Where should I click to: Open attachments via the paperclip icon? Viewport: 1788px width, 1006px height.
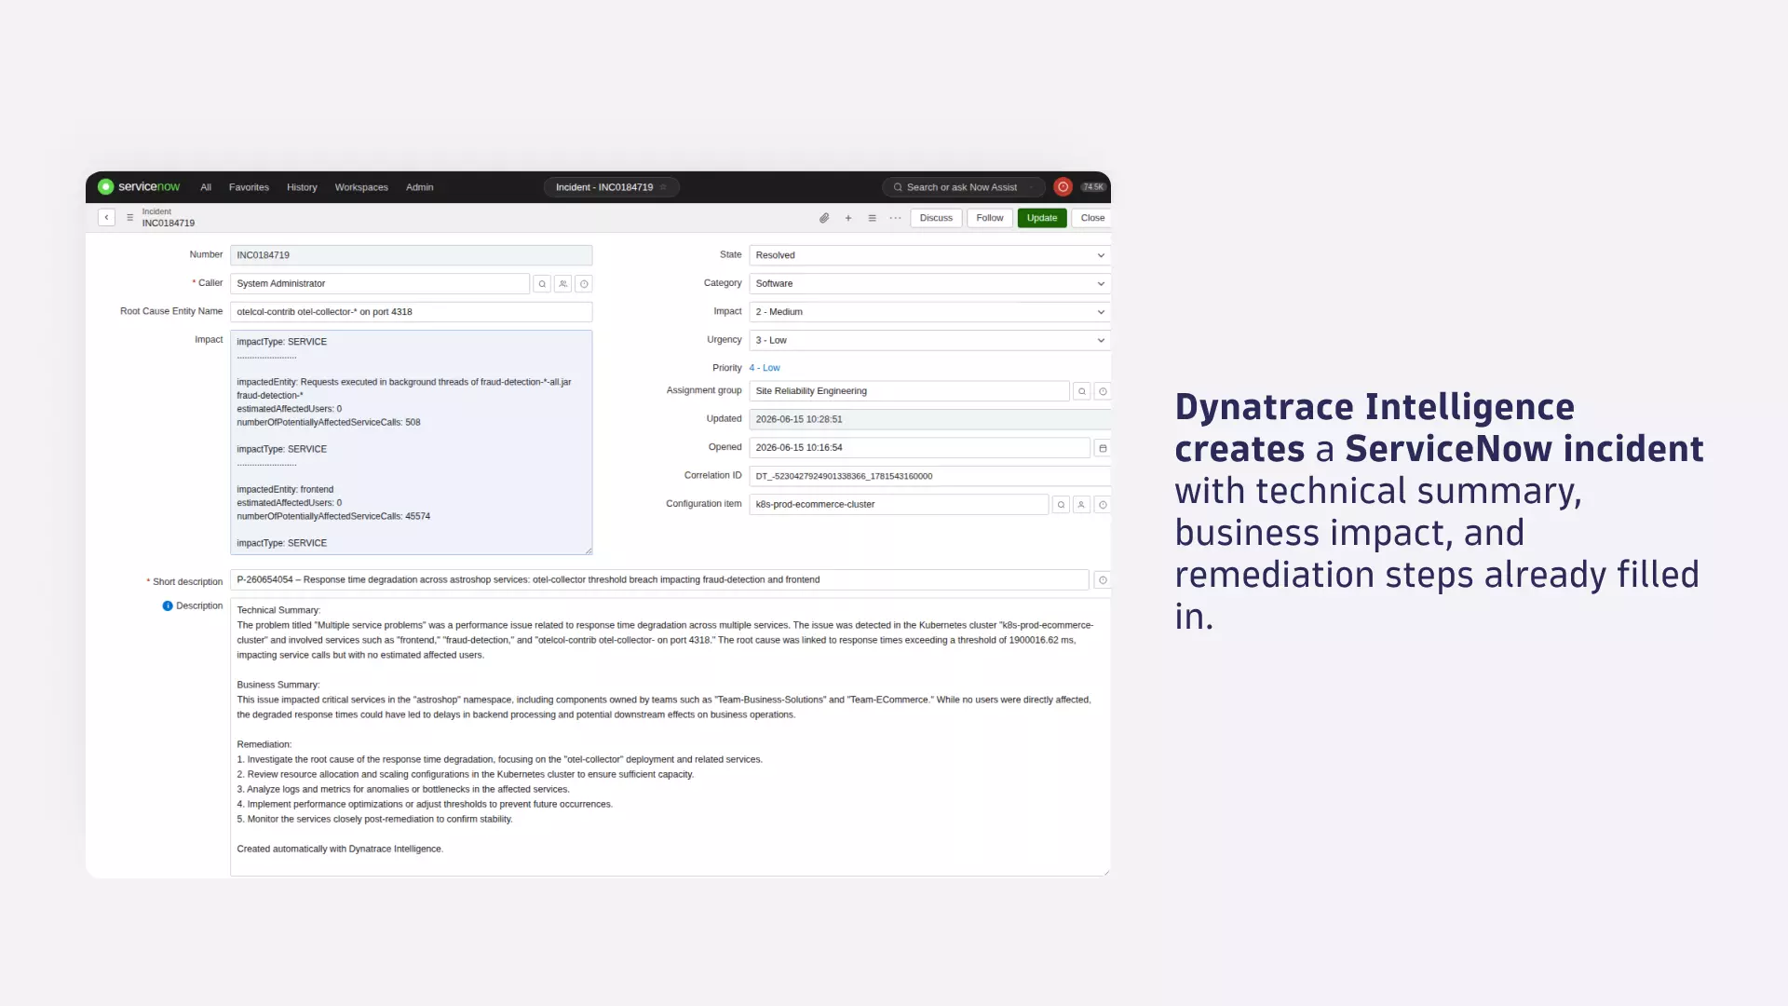(x=824, y=218)
